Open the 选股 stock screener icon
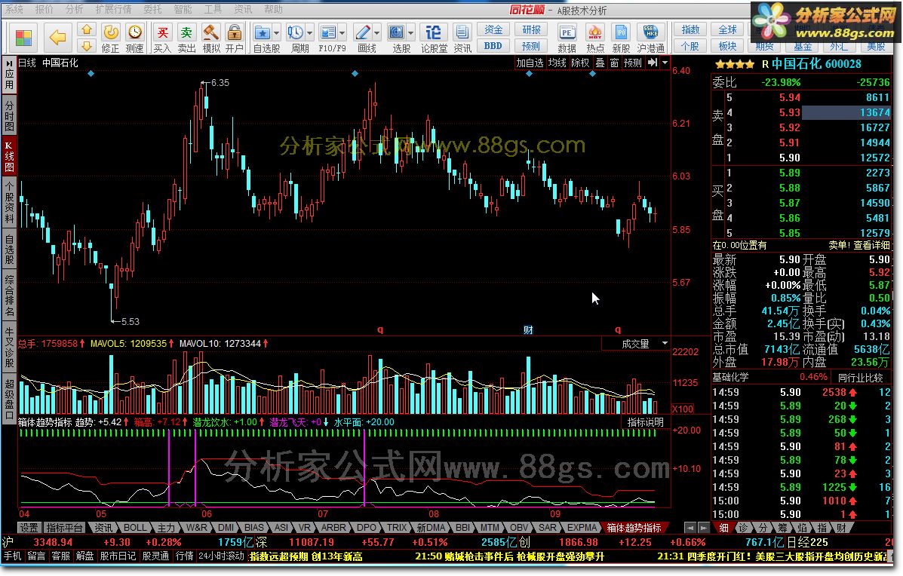The height and width of the screenshot is (576, 903). (x=397, y=32)
